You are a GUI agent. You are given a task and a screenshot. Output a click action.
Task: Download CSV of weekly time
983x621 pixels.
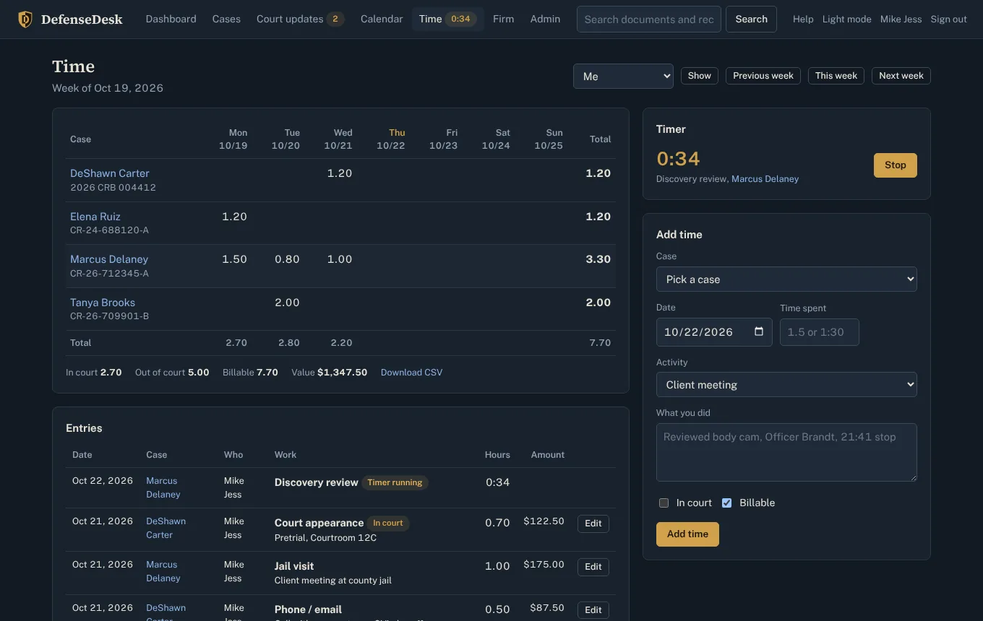(x=411, y=373)
